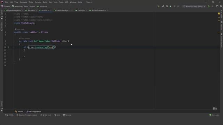Open the Terminal tool window
223x125 pixels.
[x=67, y=115]
